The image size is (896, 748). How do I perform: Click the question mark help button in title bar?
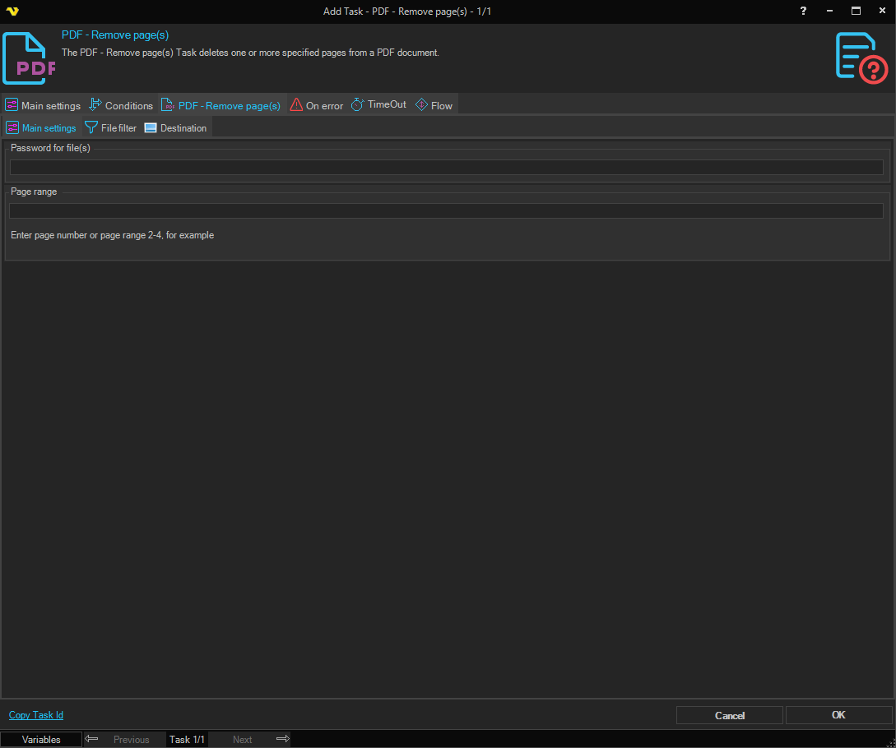(803, 11)
